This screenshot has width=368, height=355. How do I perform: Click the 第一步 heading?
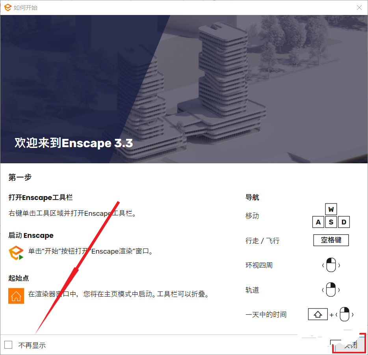(20, 177)
